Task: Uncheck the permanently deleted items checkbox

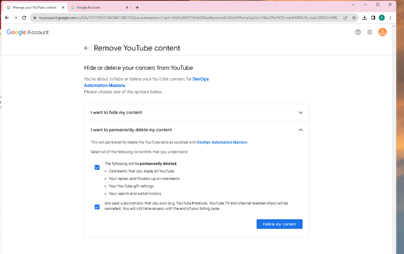Action: click(x=97, y=168)
